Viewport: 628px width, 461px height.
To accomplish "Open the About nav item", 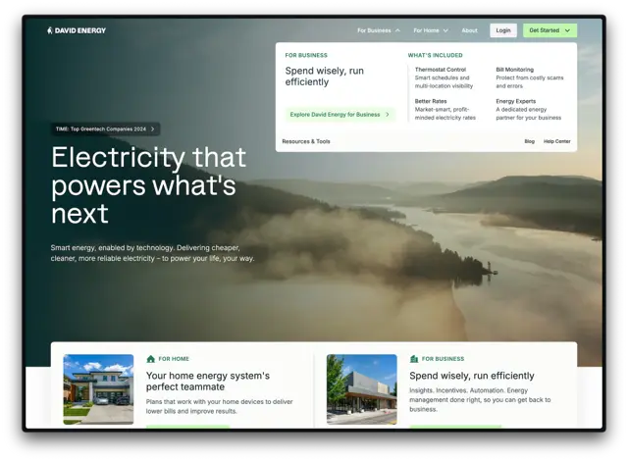I will tap(469, 30).
